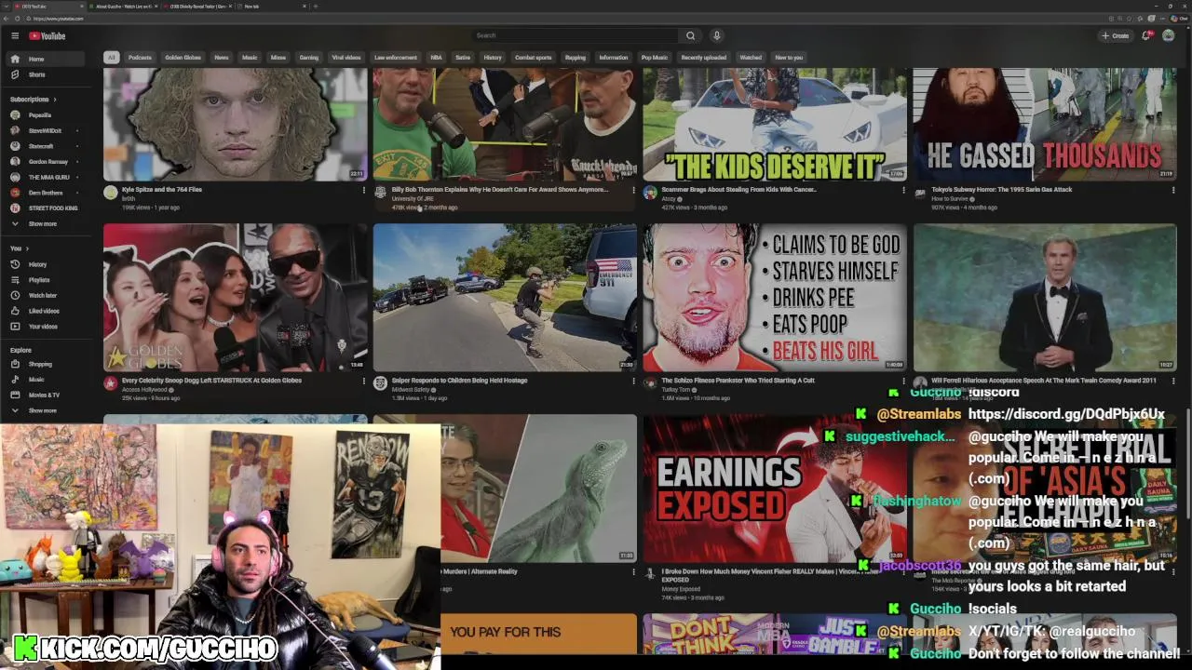The image size is (1192, 670).
Task: Open Movies & TV under Explore
Action: [x=47, y=395]
